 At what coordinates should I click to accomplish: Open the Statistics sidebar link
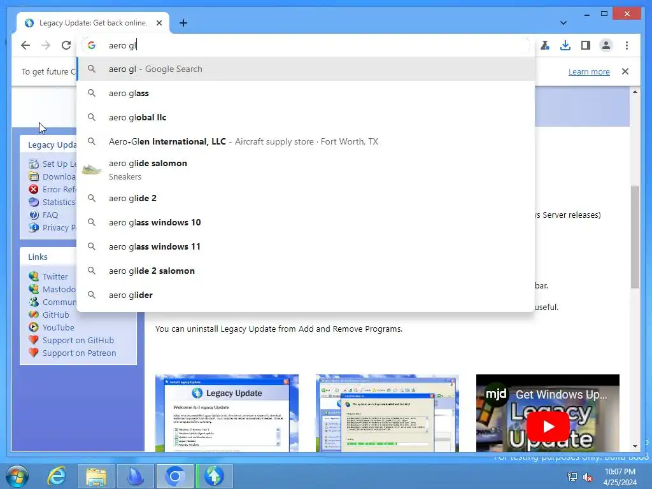point(59,202)
